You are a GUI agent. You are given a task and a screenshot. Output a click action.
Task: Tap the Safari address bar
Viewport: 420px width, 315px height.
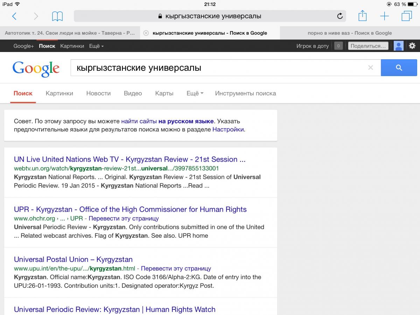point(210,16)
